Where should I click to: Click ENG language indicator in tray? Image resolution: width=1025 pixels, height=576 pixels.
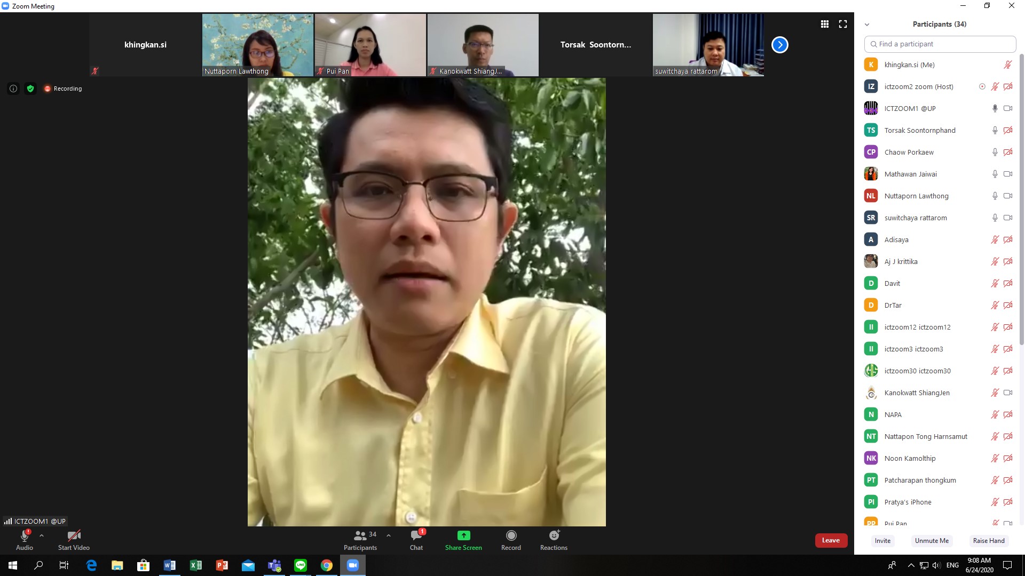pyautogui.click(x=952, y=565)
